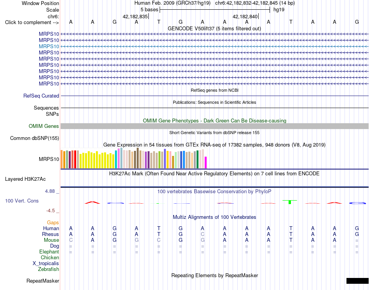The image size is (369, 290).
Task: Click the Window Position label
Action: (40, 3)
